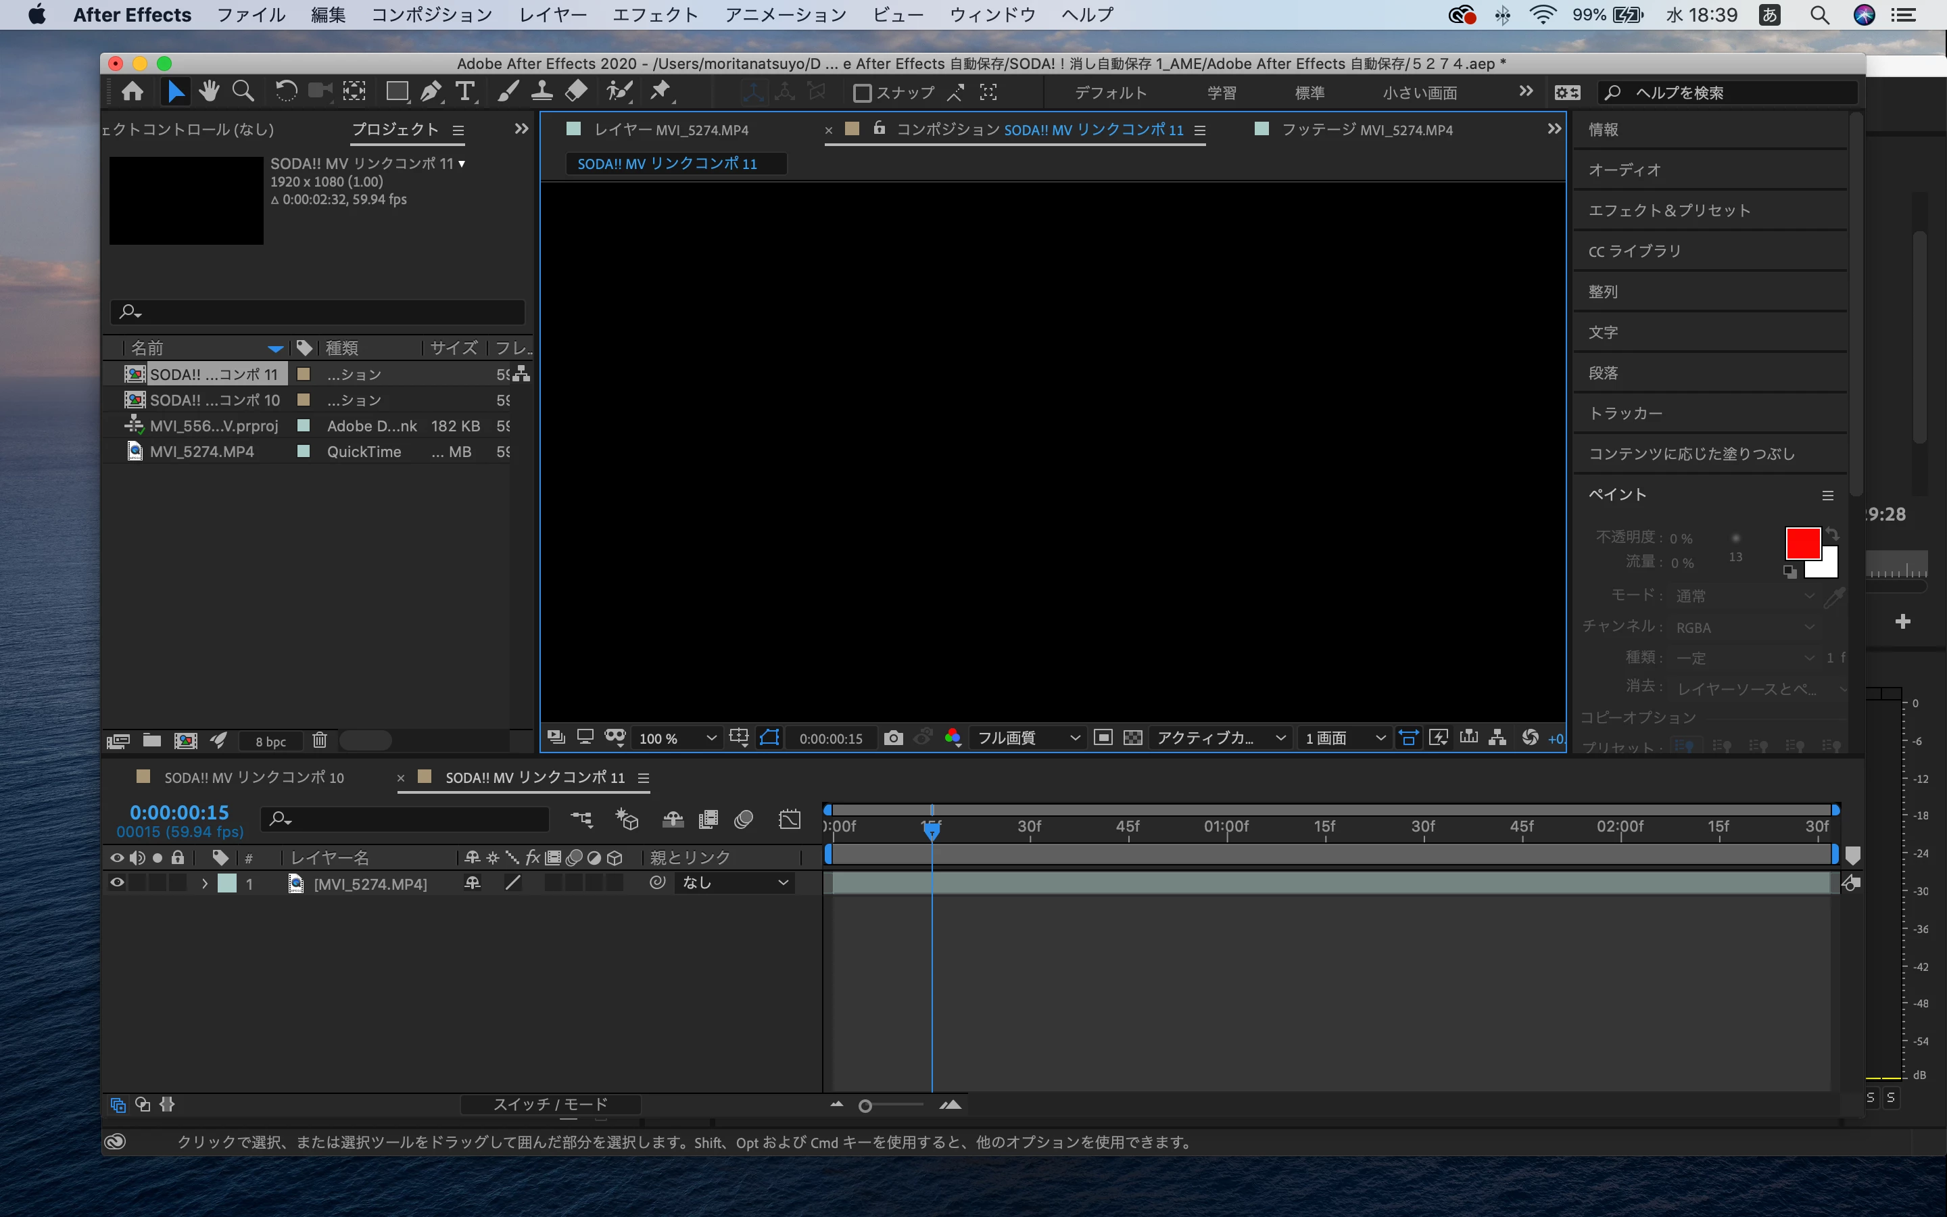
Task: Take a snapshot with the camera icon
Action: (893, 738)
